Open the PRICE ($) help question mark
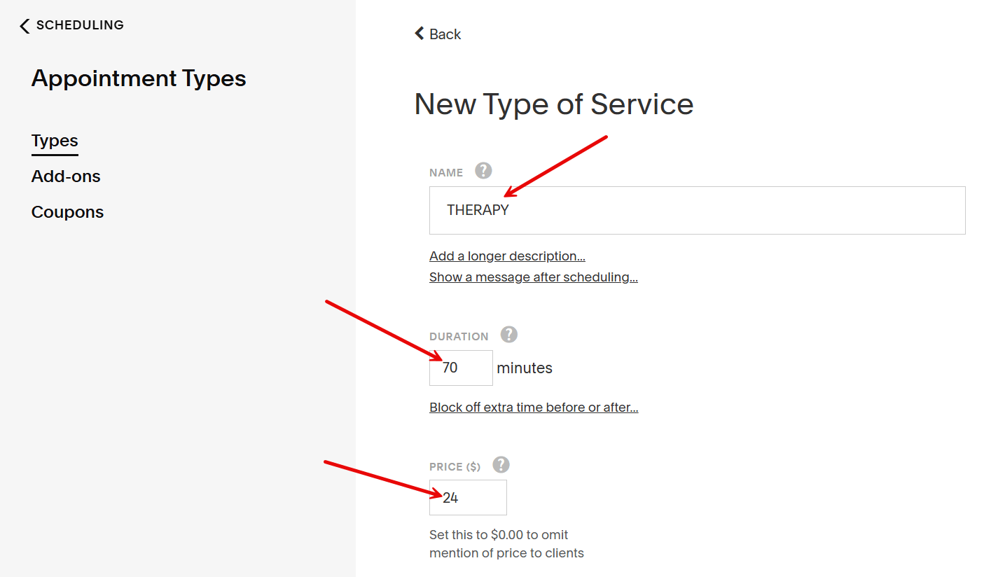The height and width of the screenshot is (577, 991). pyautogui.click(x=501, y=465)
